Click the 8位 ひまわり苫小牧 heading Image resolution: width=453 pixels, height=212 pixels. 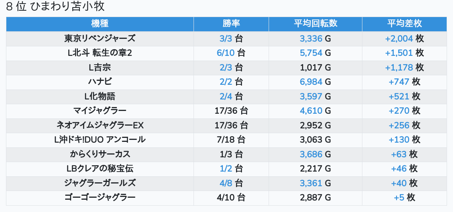pyautogui.click(x=55, y=7)
